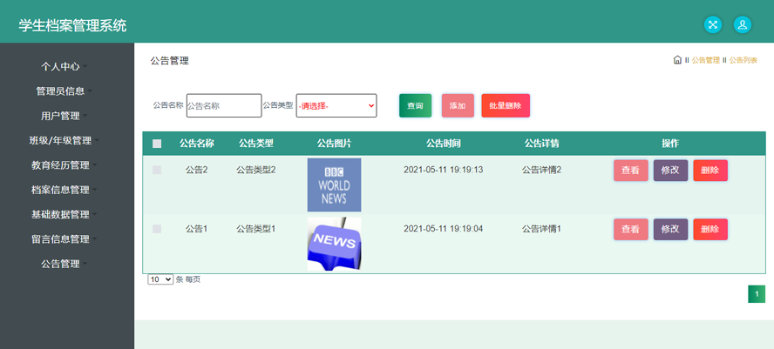Click the home icon in breadcrumb
The image size is (774, 349).
click(x=677, y=60)
